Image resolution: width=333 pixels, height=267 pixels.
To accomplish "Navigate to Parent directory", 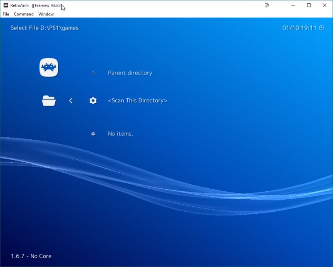I will 129,72.
